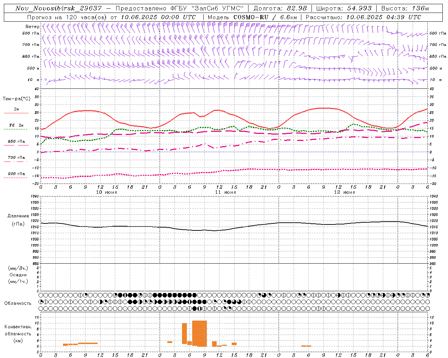Click the '500 гПа' temperature legend label
Screen dimensions: 448x358
point(16,174)
